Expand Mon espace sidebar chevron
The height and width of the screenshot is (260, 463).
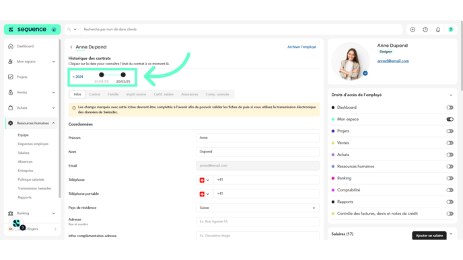53,62
